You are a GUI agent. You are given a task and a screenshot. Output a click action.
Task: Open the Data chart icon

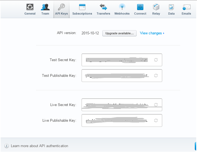tap(171, 7)
